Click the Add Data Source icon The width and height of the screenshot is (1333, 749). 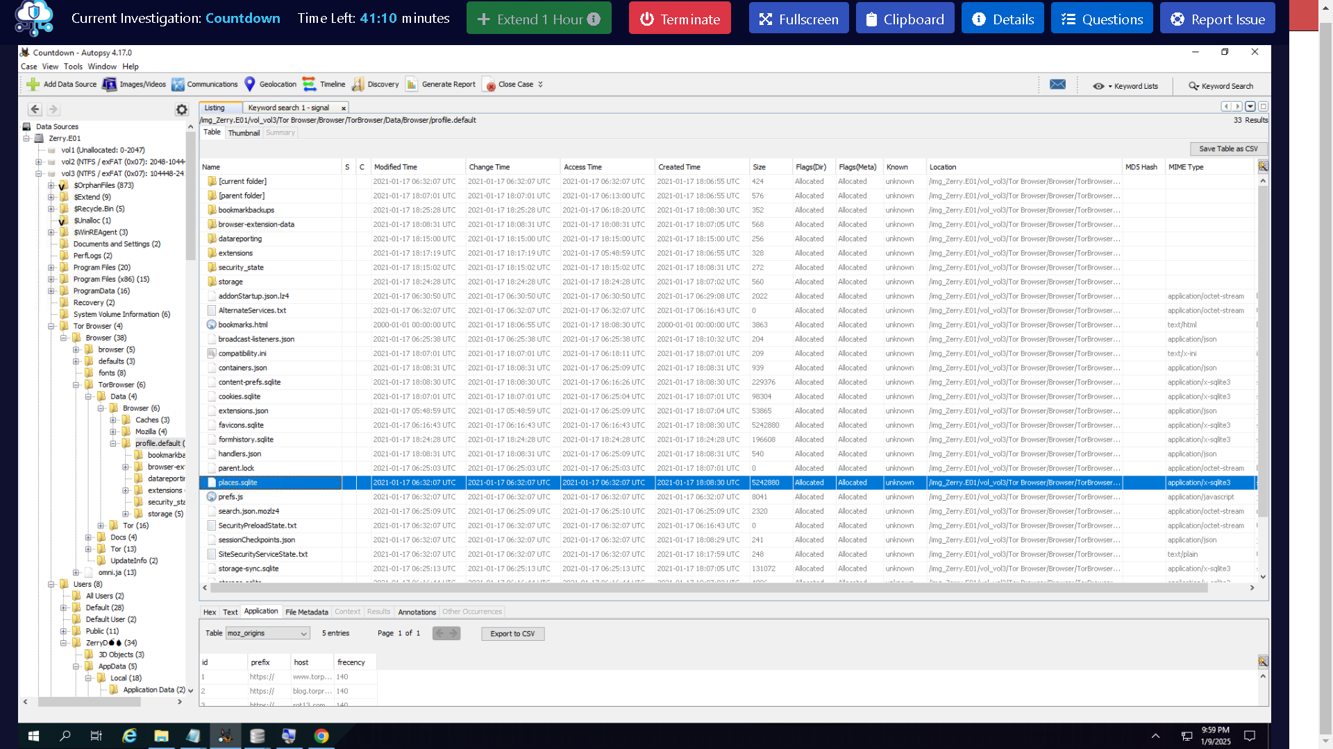(33, 85)
